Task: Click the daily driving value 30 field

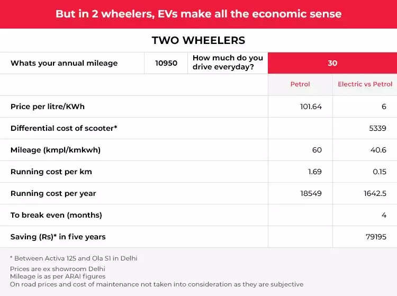Action: click(x=332, y=63)
